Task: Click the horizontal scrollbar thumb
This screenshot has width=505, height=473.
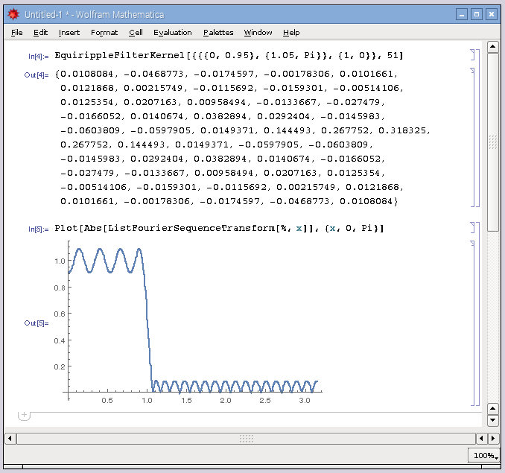Action: tap(247, 438)
